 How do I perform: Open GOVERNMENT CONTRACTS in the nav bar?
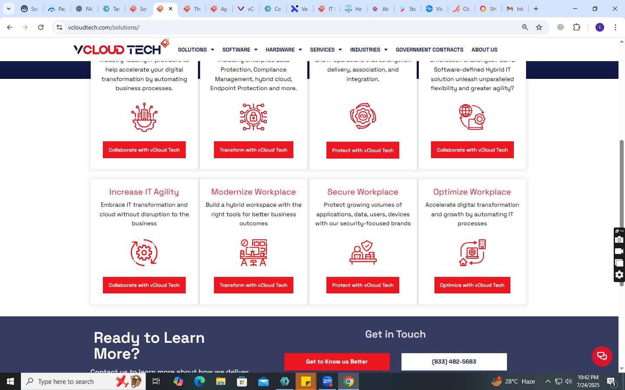click(x=429, y=50)
